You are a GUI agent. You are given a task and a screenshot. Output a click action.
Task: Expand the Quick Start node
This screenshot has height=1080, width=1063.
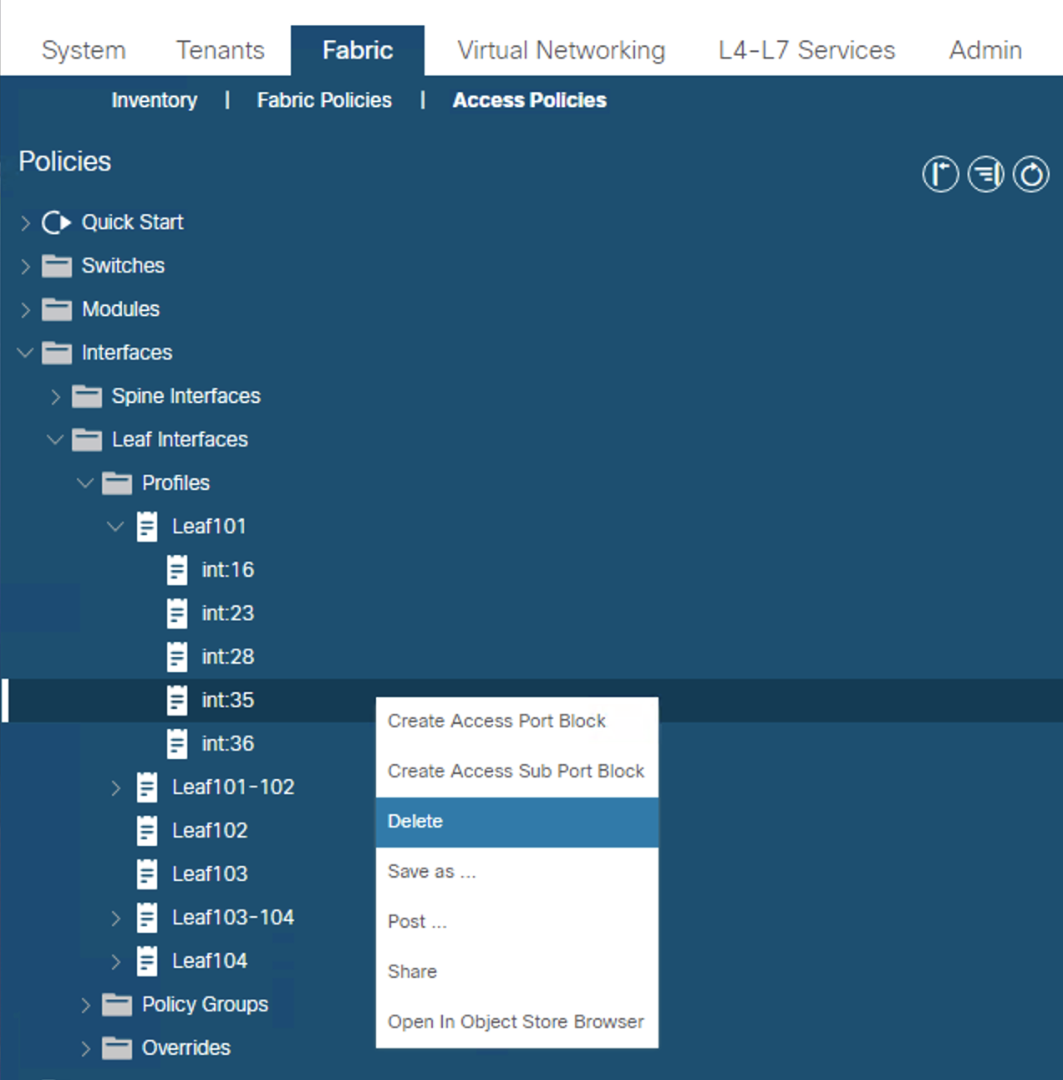pyautogui.click(x=23, y=222)
